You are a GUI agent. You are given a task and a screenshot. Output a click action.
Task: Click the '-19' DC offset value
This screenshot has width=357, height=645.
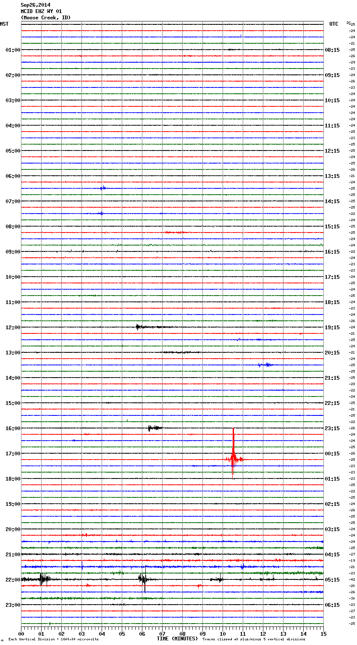[352, 560]
